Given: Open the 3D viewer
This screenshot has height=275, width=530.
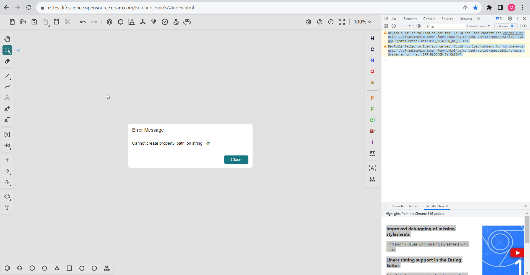Looking at the screenshot, I should (187, 22).
